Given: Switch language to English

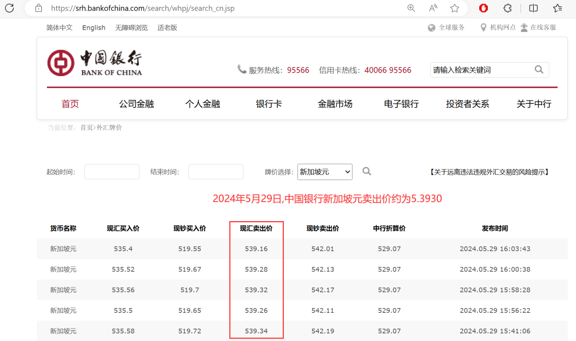Looking at the screenshot, I should click(94, 27).
